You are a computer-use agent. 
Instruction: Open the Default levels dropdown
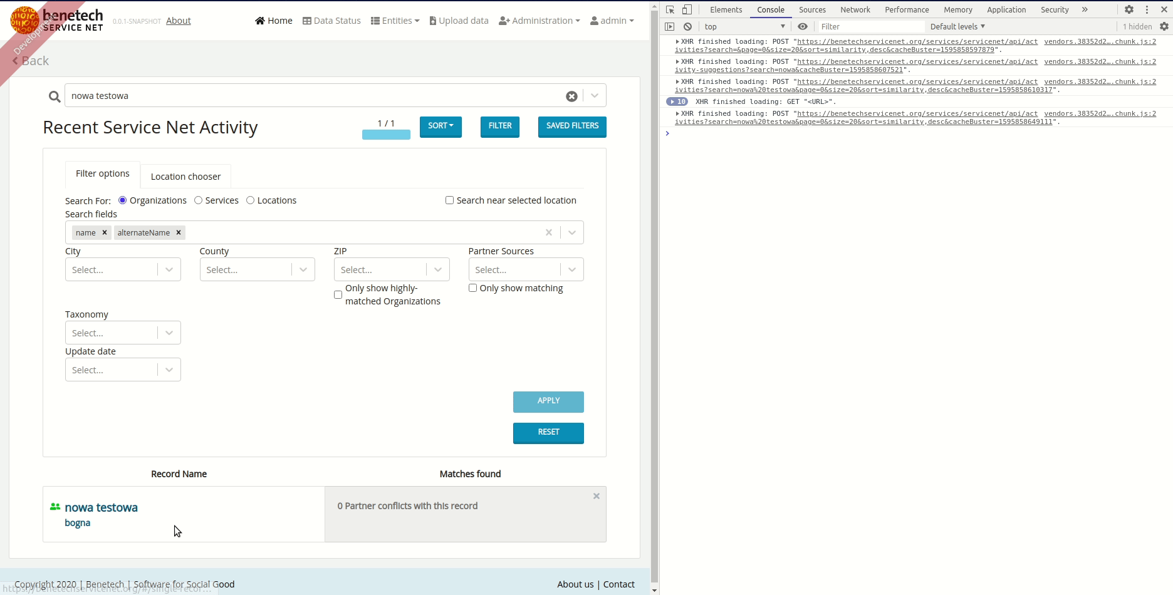(x=957, y=26)
